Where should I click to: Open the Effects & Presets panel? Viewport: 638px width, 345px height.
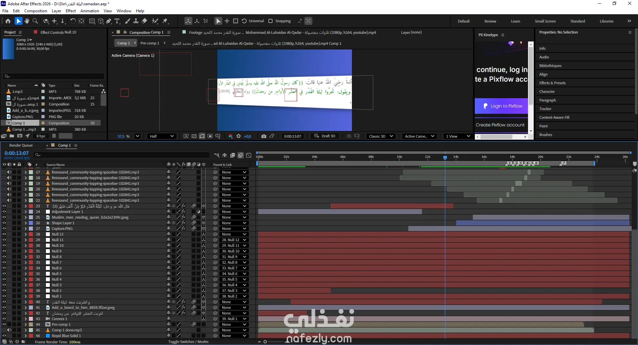[x=552, y=83]
